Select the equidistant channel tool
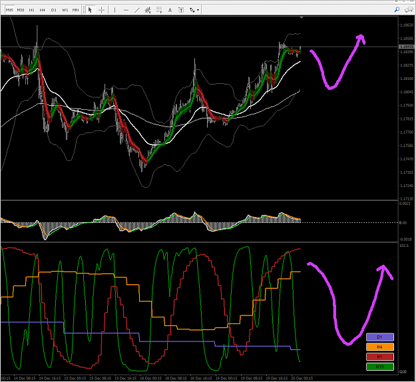The width and height of the screenshot is (416, 382). pos(148,10)
